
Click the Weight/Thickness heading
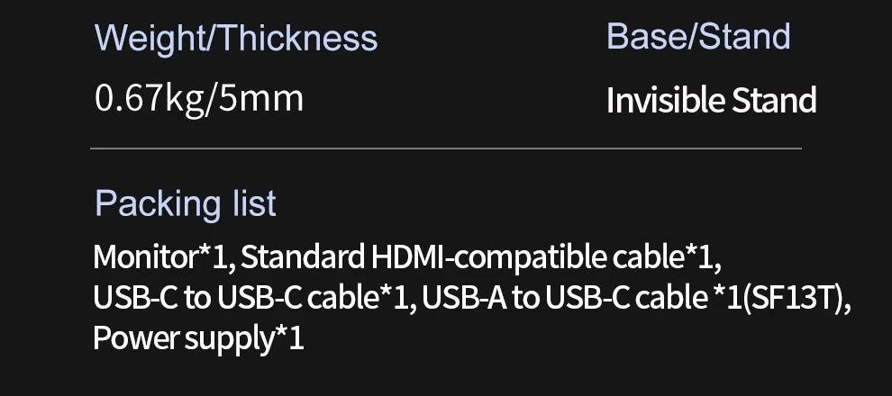236,40
